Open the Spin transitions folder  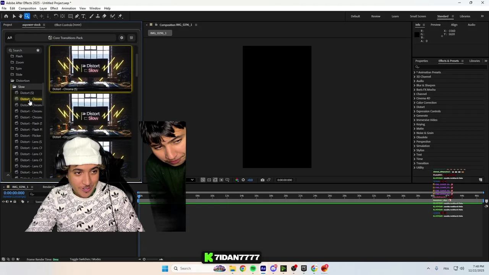[18, 68]
